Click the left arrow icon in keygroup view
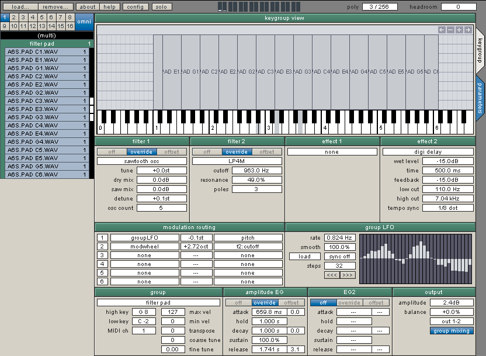 442,30
